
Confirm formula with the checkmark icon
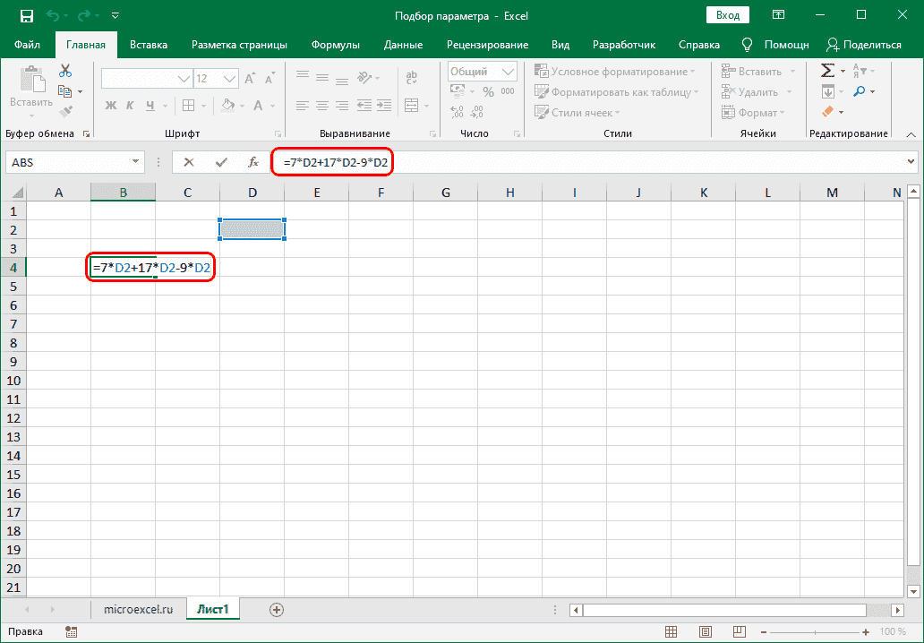tap(221, 162)
